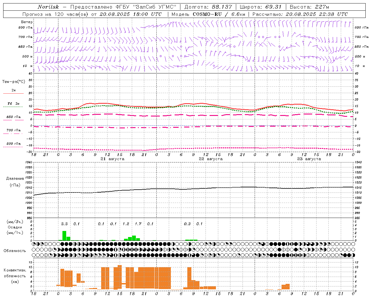Click the 'Td 2м' legend label
370x296 pixels.
pyautogui.click(x=14, y=103)
